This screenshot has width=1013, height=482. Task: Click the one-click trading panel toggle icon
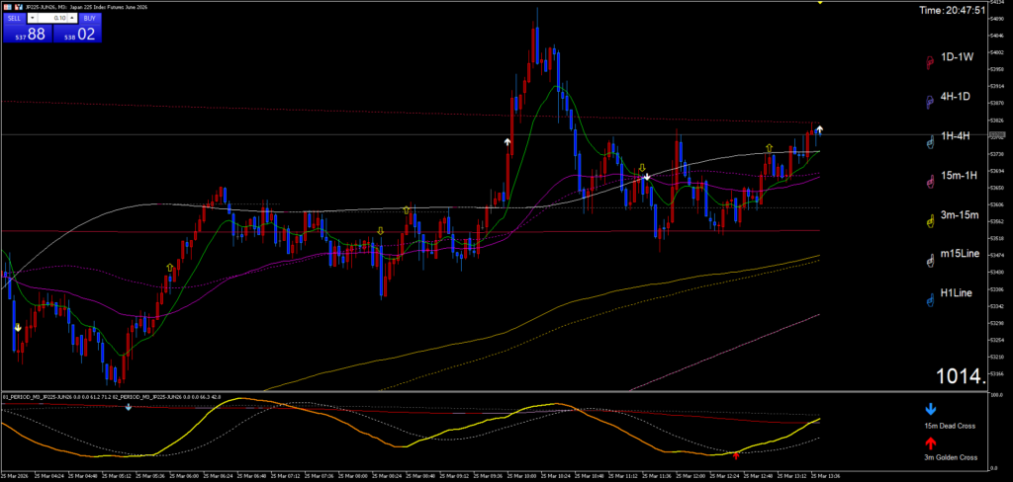7,7
